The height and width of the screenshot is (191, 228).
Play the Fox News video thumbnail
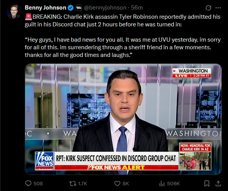(123, 119)
